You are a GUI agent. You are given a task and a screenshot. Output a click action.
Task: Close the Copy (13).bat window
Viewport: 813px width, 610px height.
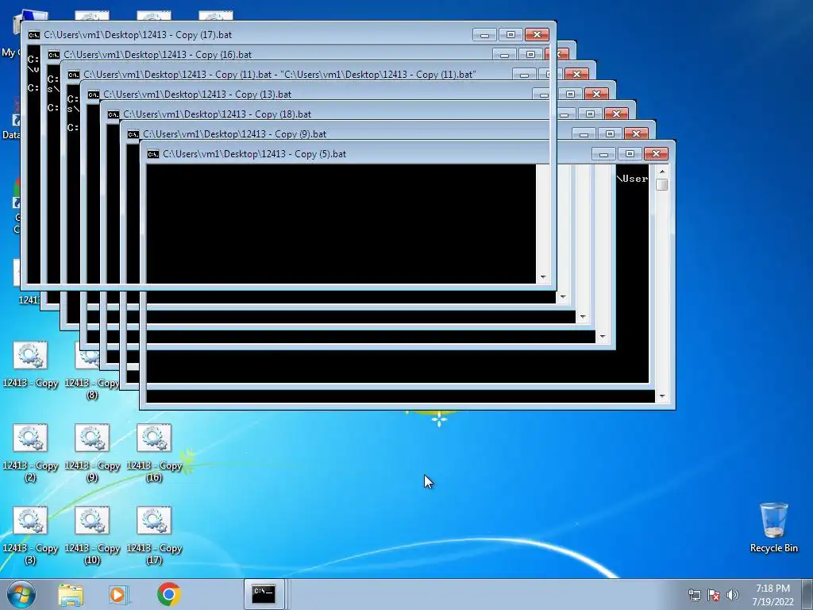click(x=596, y=94)
